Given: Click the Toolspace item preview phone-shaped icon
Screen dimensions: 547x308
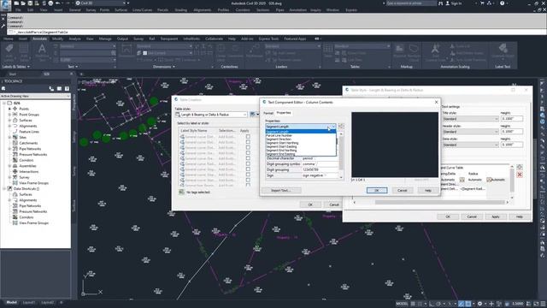Looking at the screenshot, I should 51,89.
